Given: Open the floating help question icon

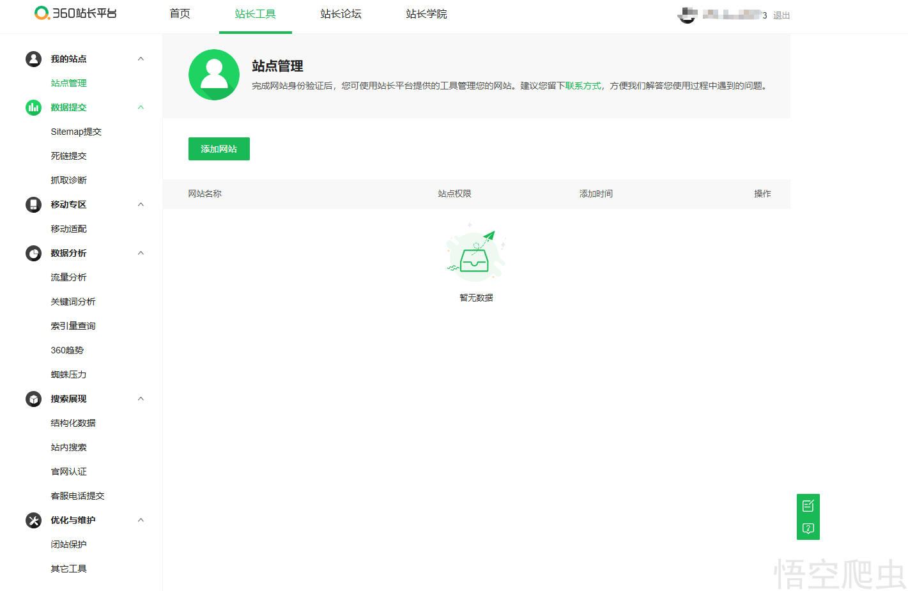Looking at the screenshot, I should pos(808,528).
